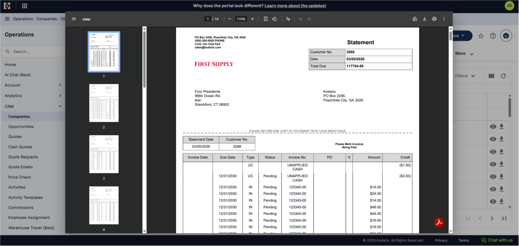Click the Adobe Acrobat floating button

coord(439,222)
